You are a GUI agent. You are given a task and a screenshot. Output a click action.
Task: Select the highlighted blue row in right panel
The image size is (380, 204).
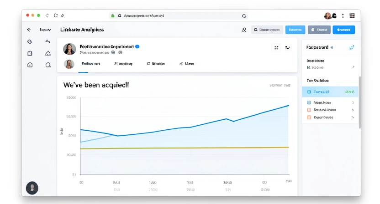330,92
